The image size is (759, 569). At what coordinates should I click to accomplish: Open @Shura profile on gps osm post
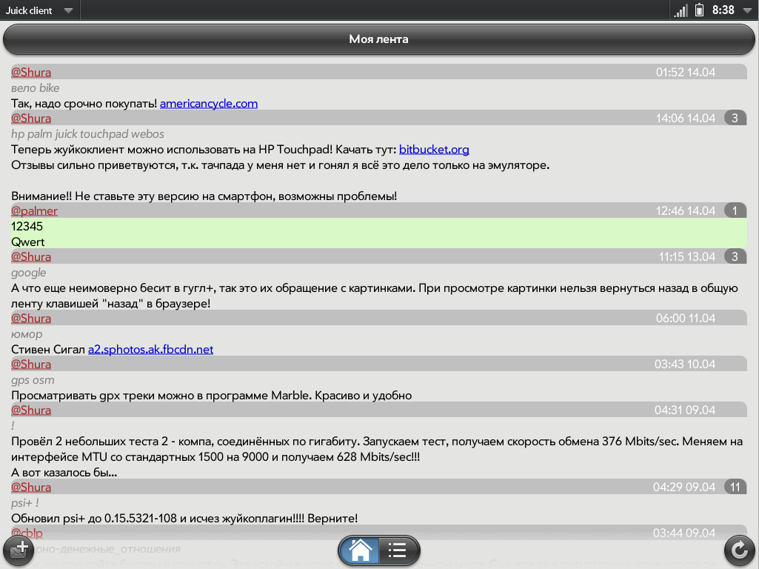click(31, 365)
